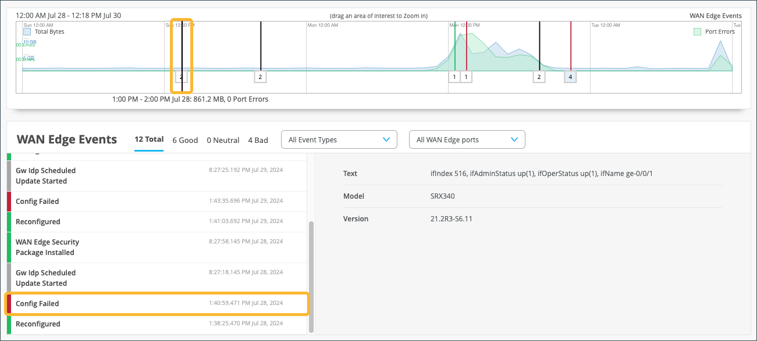Viewport: 757px width, 341px height.
Task: Expand the All WAN Edge ports dropdown
Action: click(467, 139)
